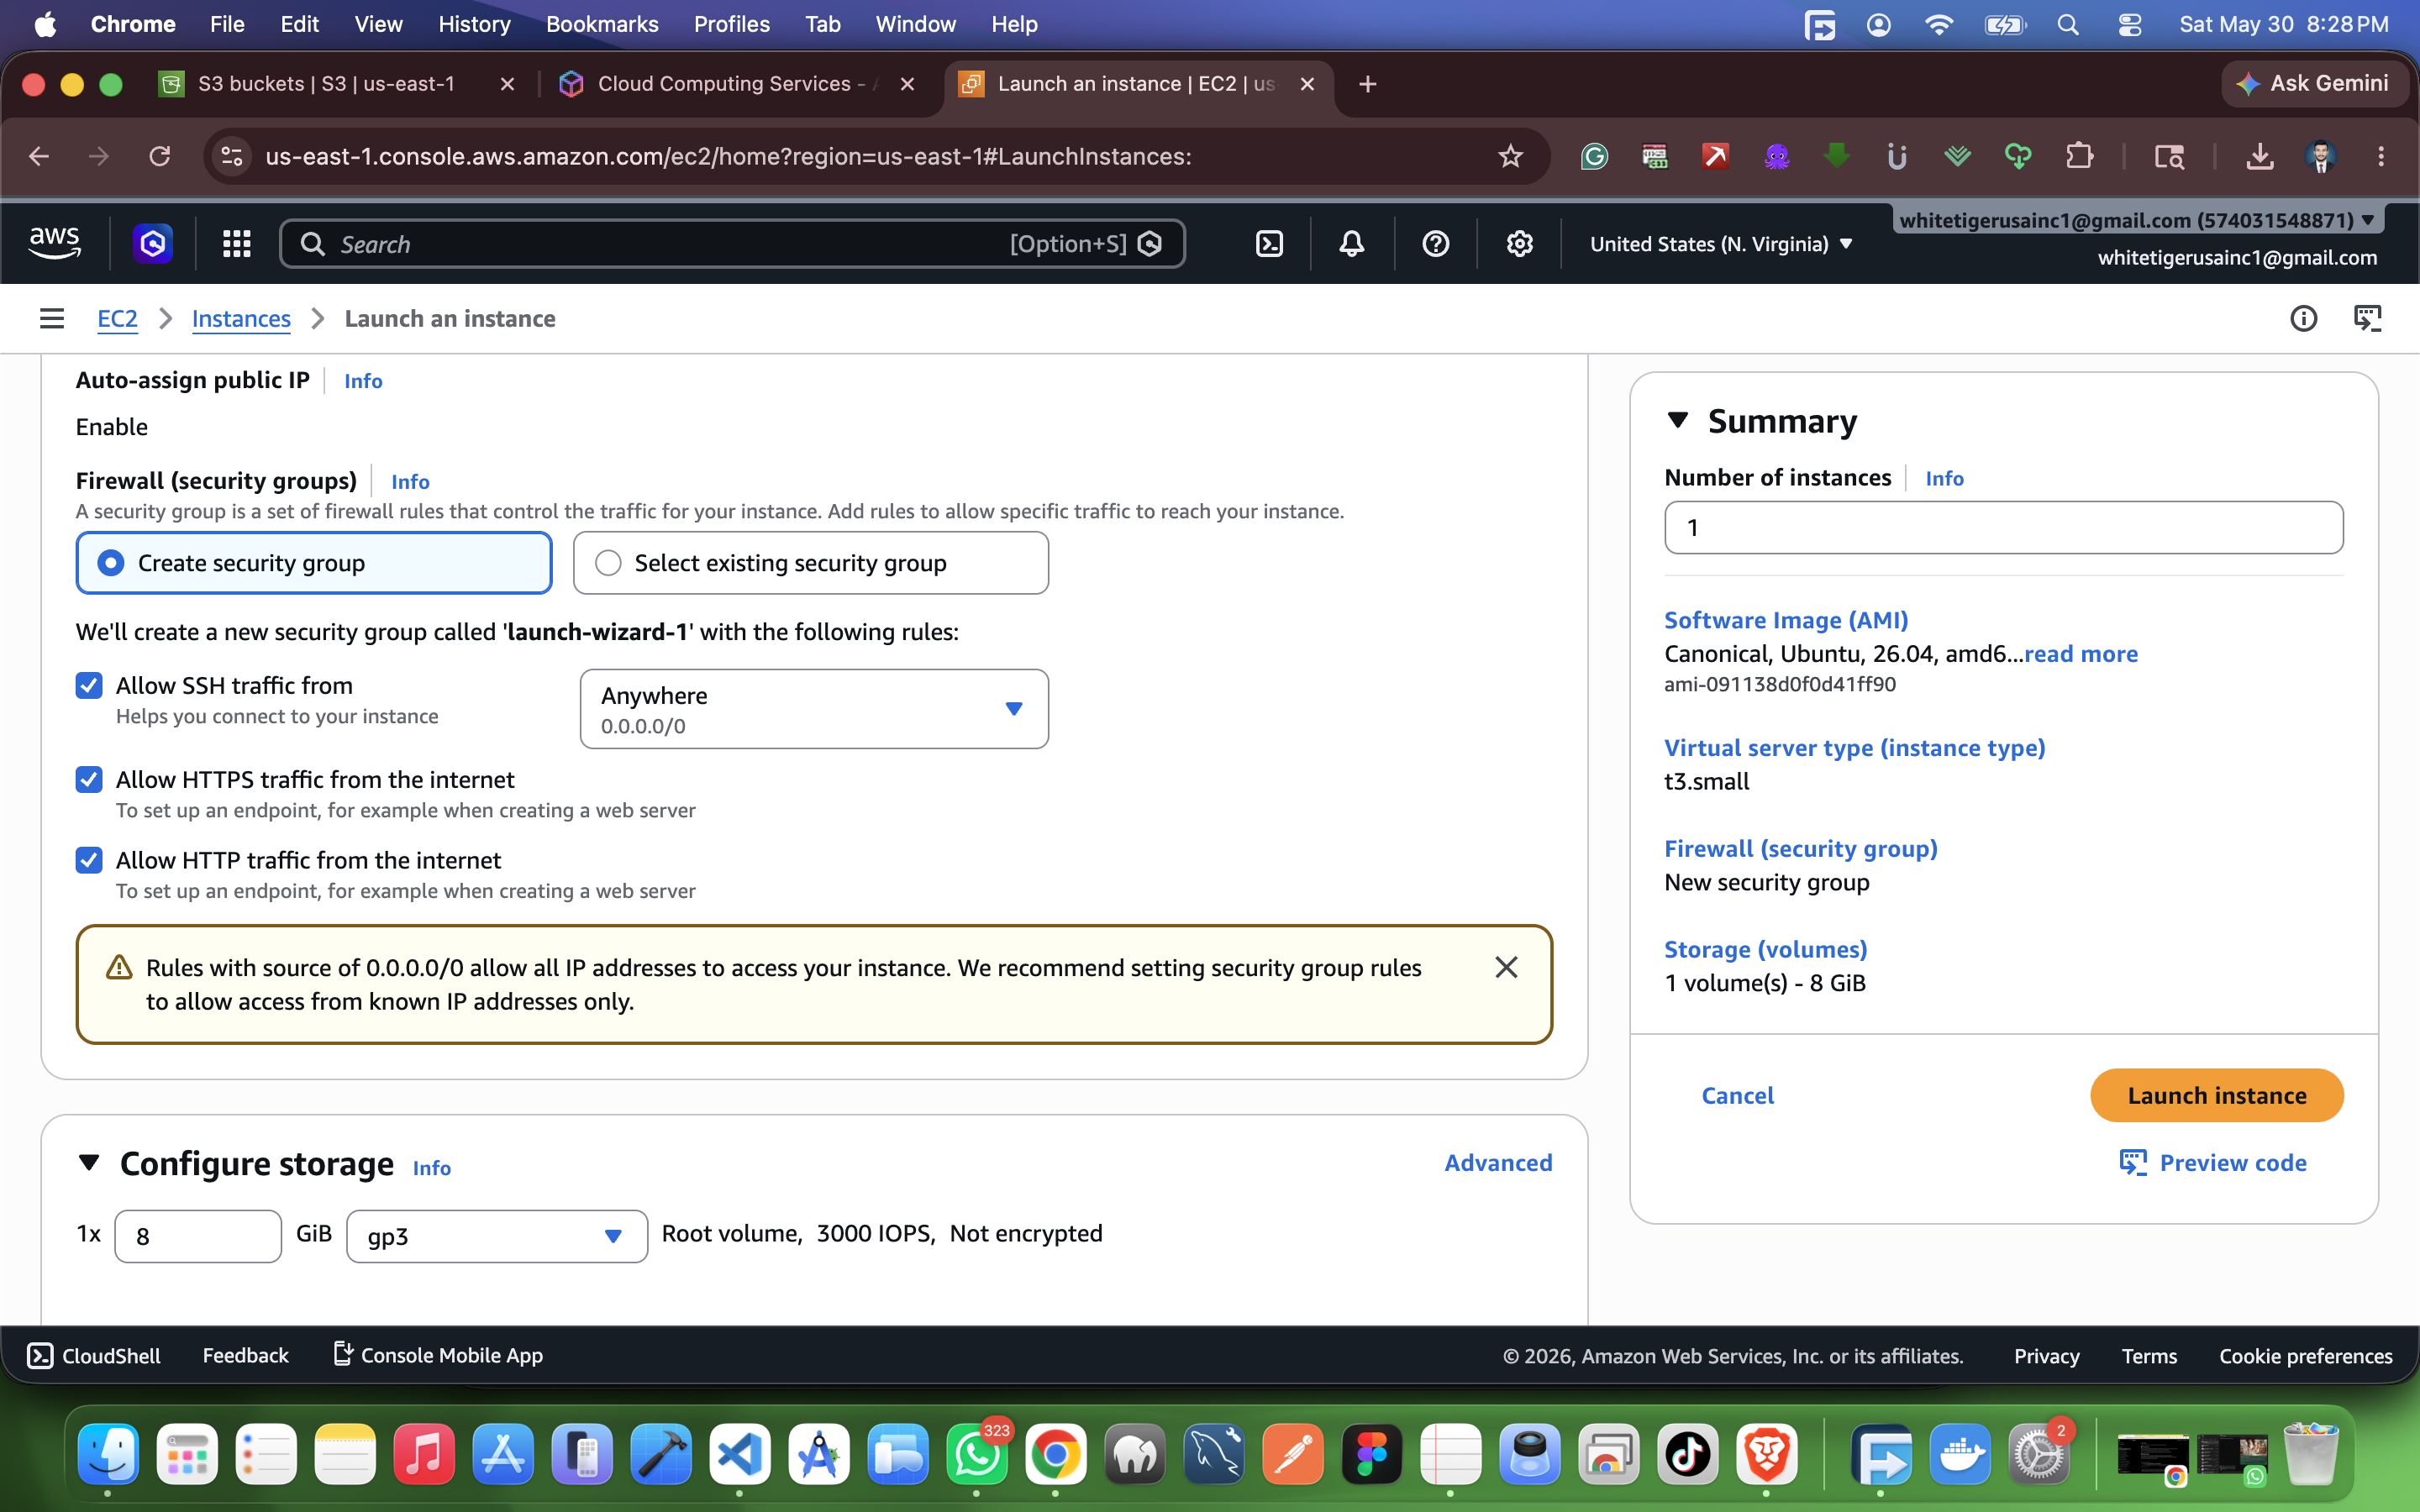Bookmark this page with the star icon
The image size is (2420, 1512).
(x=1510, y=156)
